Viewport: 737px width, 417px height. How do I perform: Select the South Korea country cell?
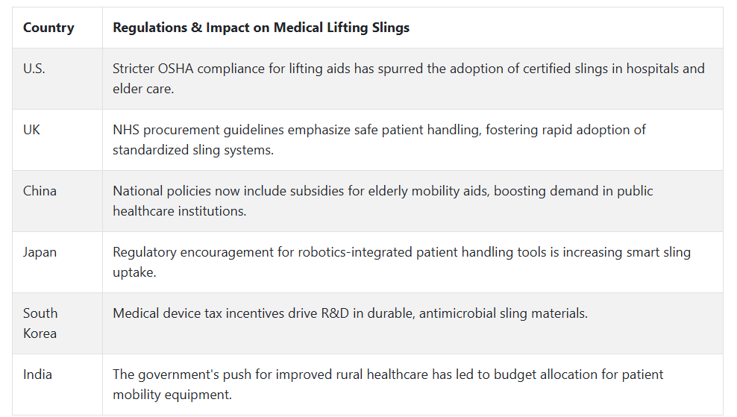(57, 323)
